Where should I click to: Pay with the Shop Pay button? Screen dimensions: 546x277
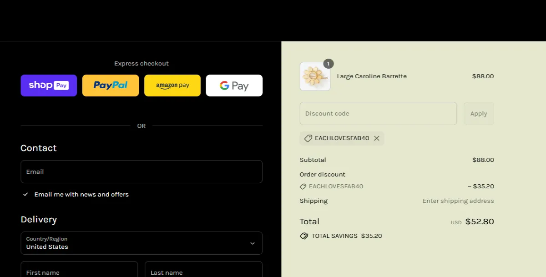click(x=49, y=86)
